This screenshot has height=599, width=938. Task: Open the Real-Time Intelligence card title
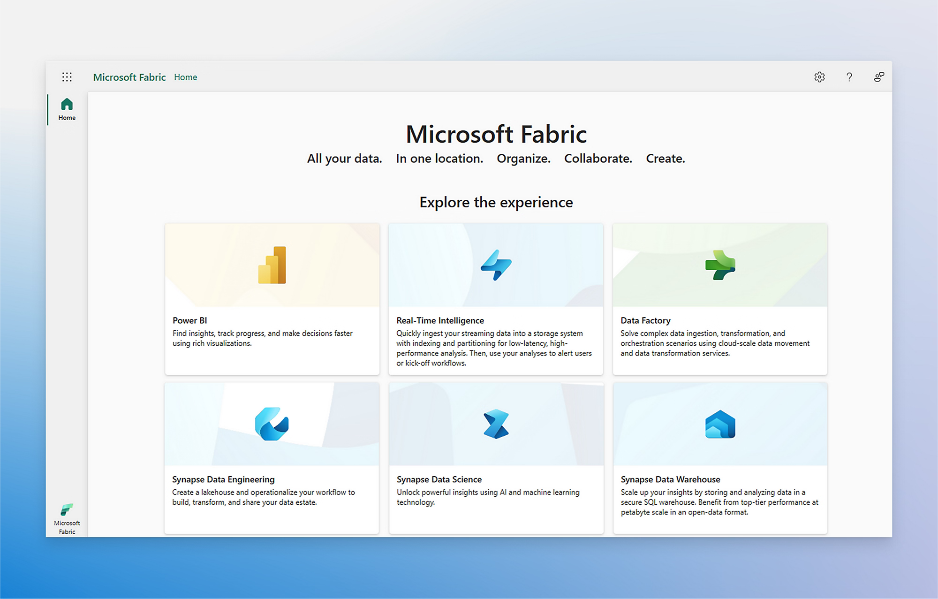coord(440,320)
